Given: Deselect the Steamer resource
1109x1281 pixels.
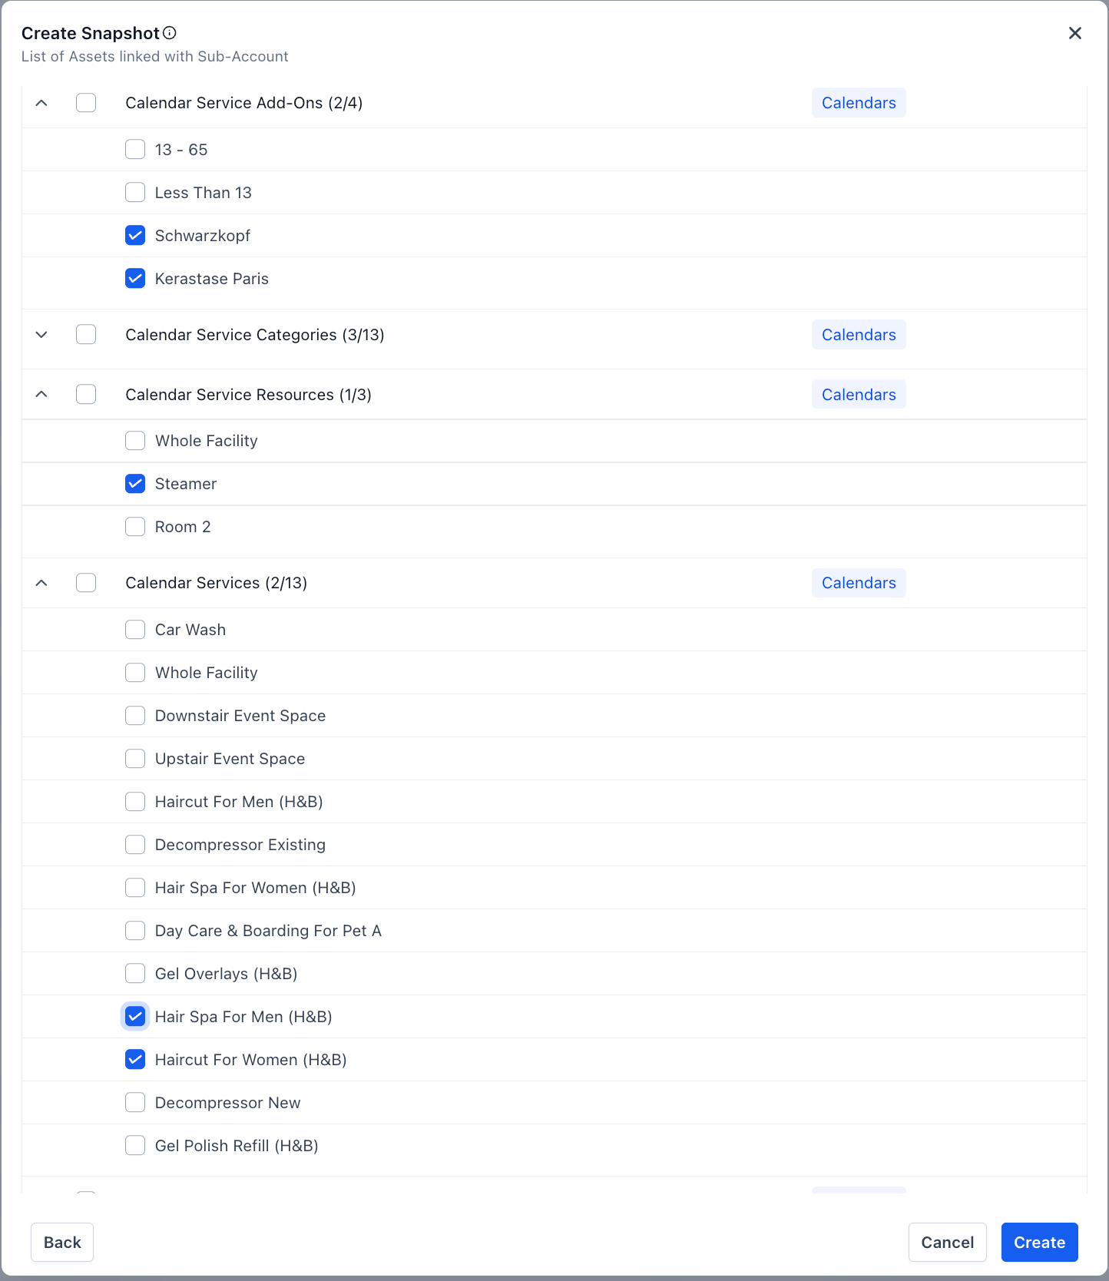Looking at the screenshot, I should 135,484.
